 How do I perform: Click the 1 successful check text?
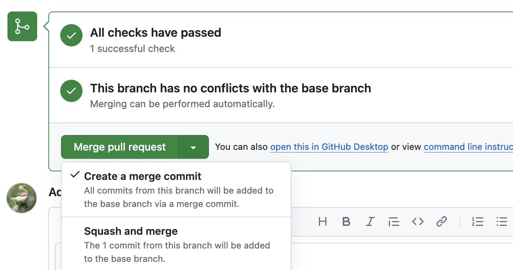pyautogui.click(x=132, y=49)
